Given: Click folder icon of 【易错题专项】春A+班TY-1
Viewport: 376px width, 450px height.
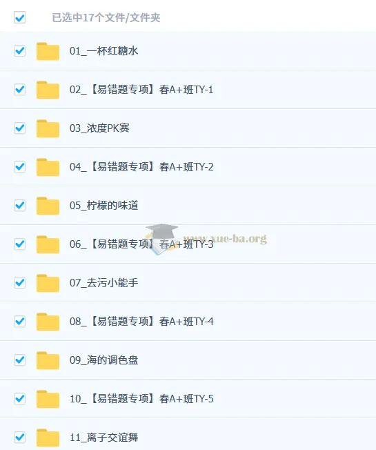Looking at the screenshot, I should pos(48,90).
